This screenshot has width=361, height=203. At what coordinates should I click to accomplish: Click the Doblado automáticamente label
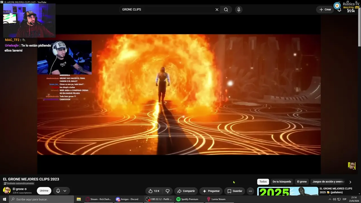click(19, 184)
